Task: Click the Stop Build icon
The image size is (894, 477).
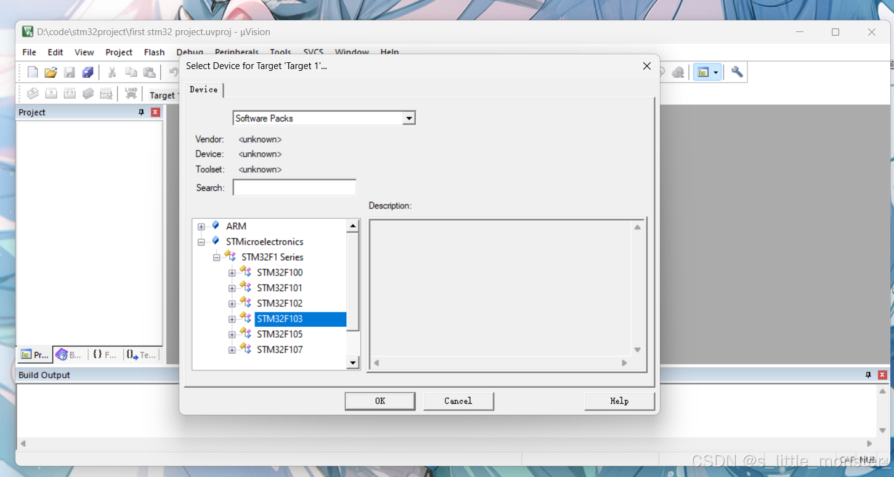Action: click(107, 94)
